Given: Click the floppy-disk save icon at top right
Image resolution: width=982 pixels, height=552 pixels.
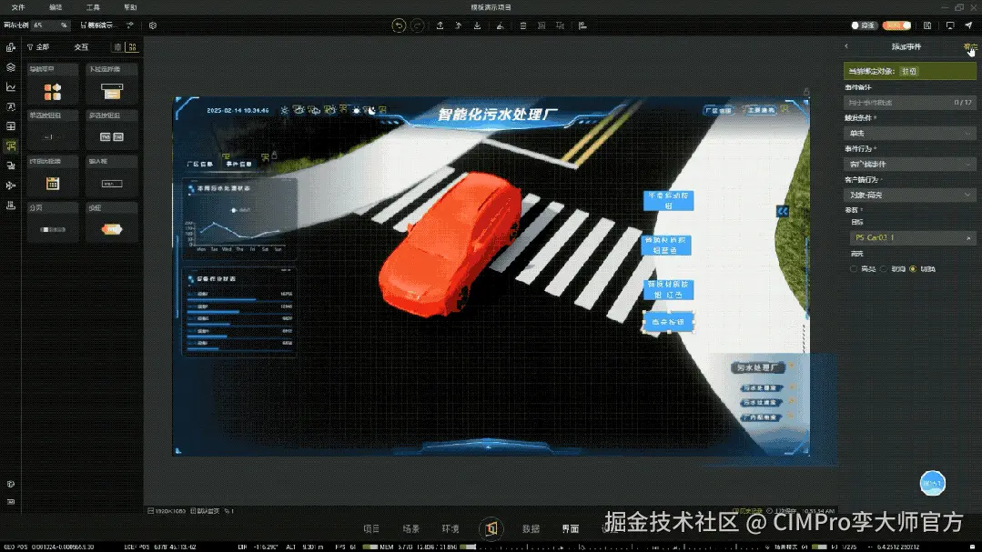Looking at the screenshot, I should [x=927, y=25].
